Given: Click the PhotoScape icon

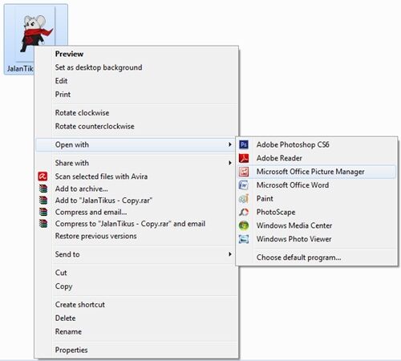Looking at the screenshot, I should (x=244, y=212).
